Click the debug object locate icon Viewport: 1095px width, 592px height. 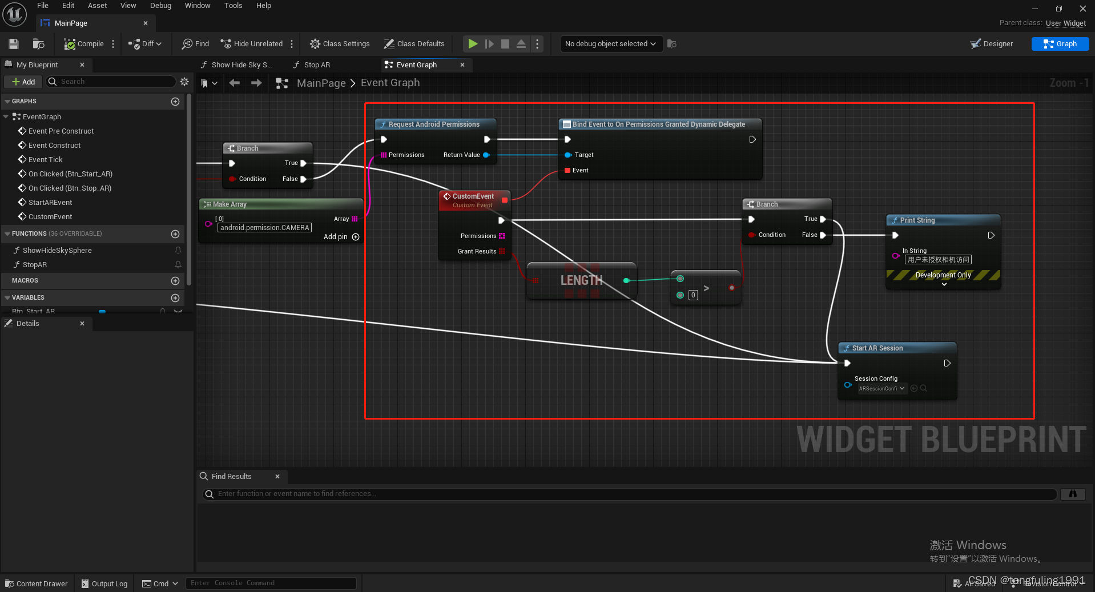click(672, 44)
